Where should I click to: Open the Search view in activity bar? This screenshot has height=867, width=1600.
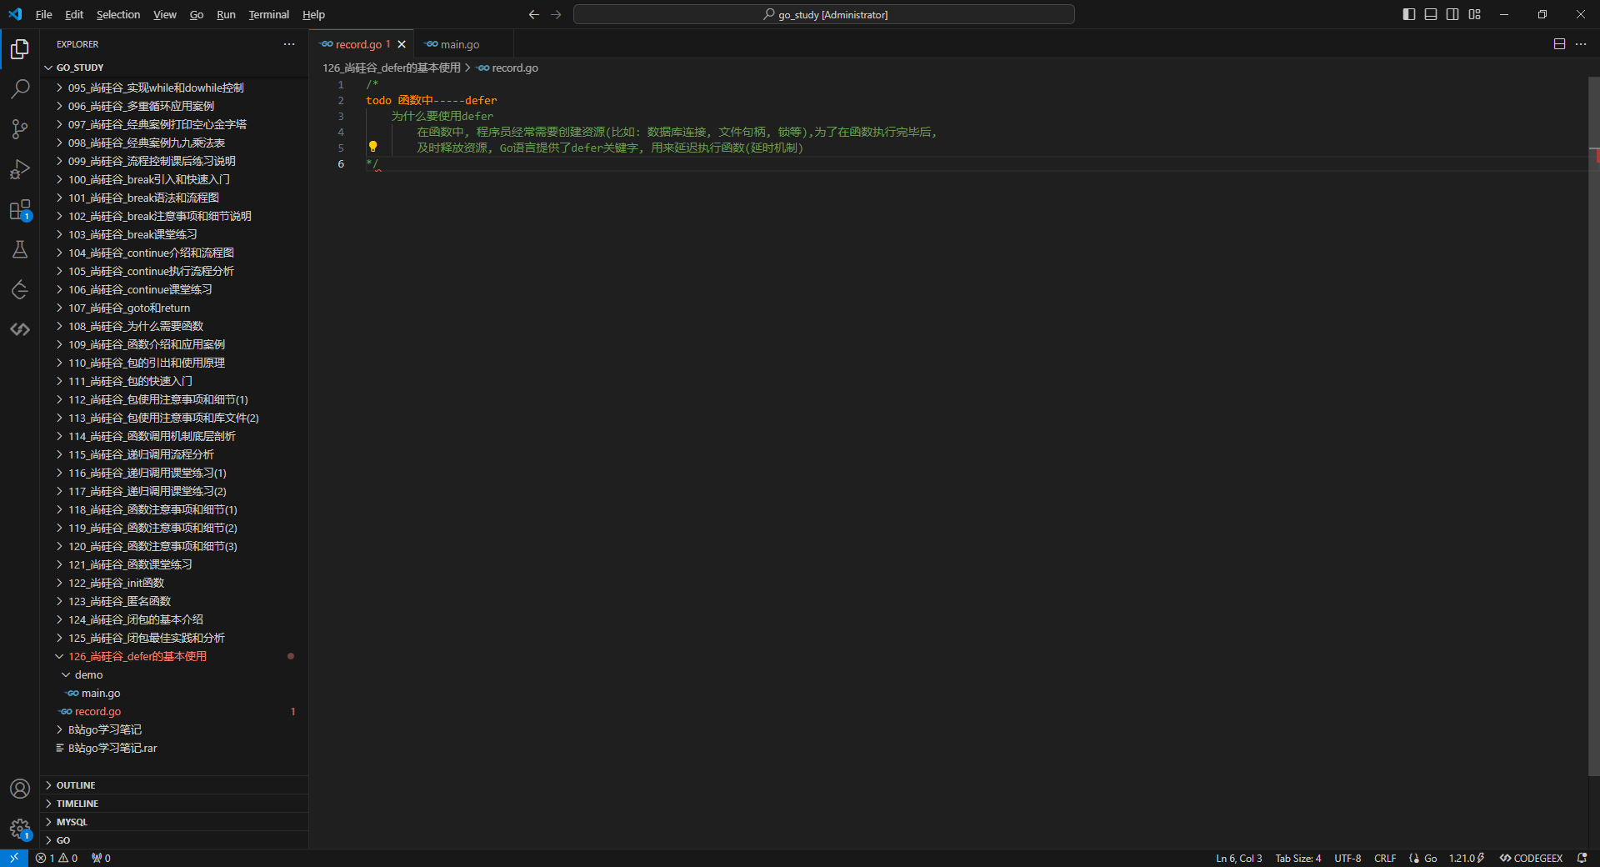coord(20,89)
